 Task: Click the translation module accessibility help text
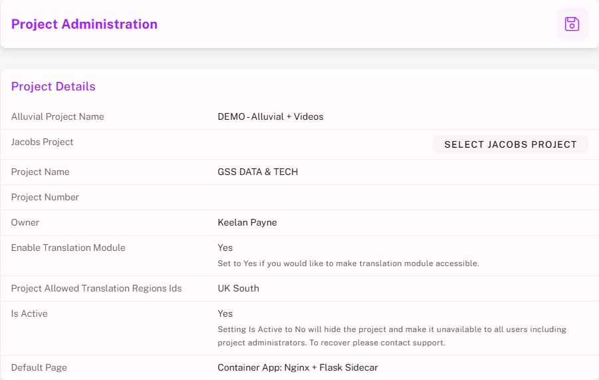pyautogui.click(x=348, y=264)
